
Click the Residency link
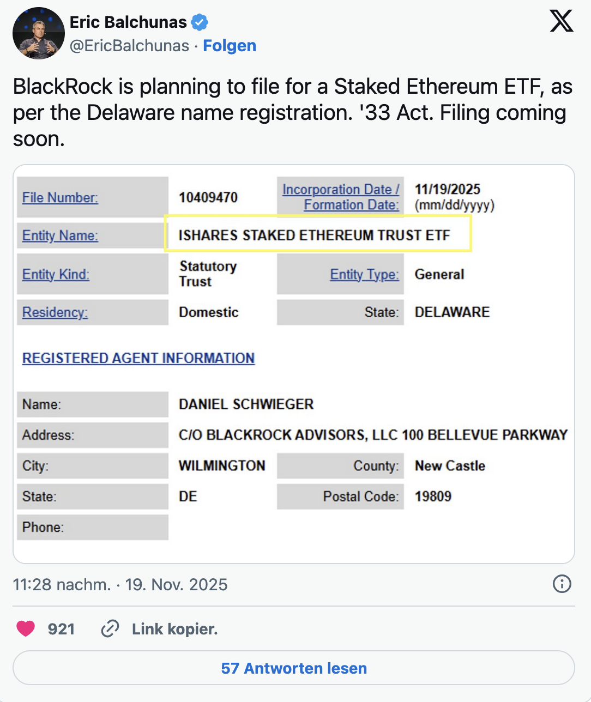pos(55,312)
